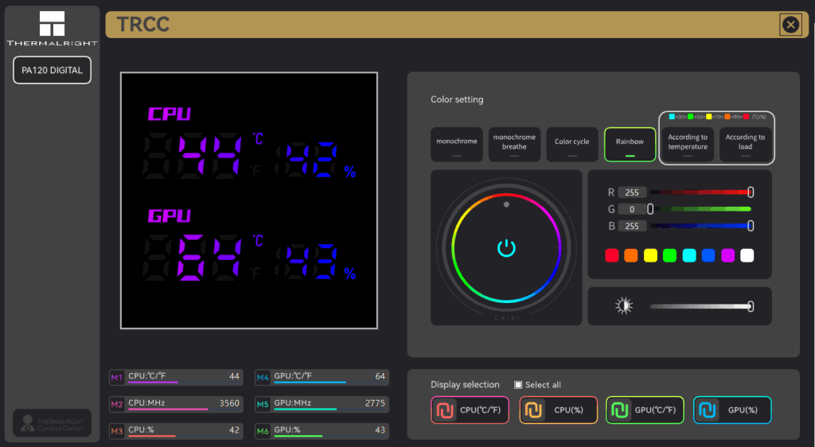The image size is (815, 447).
Task: Click the green G slider track
Action: [700, 208]
